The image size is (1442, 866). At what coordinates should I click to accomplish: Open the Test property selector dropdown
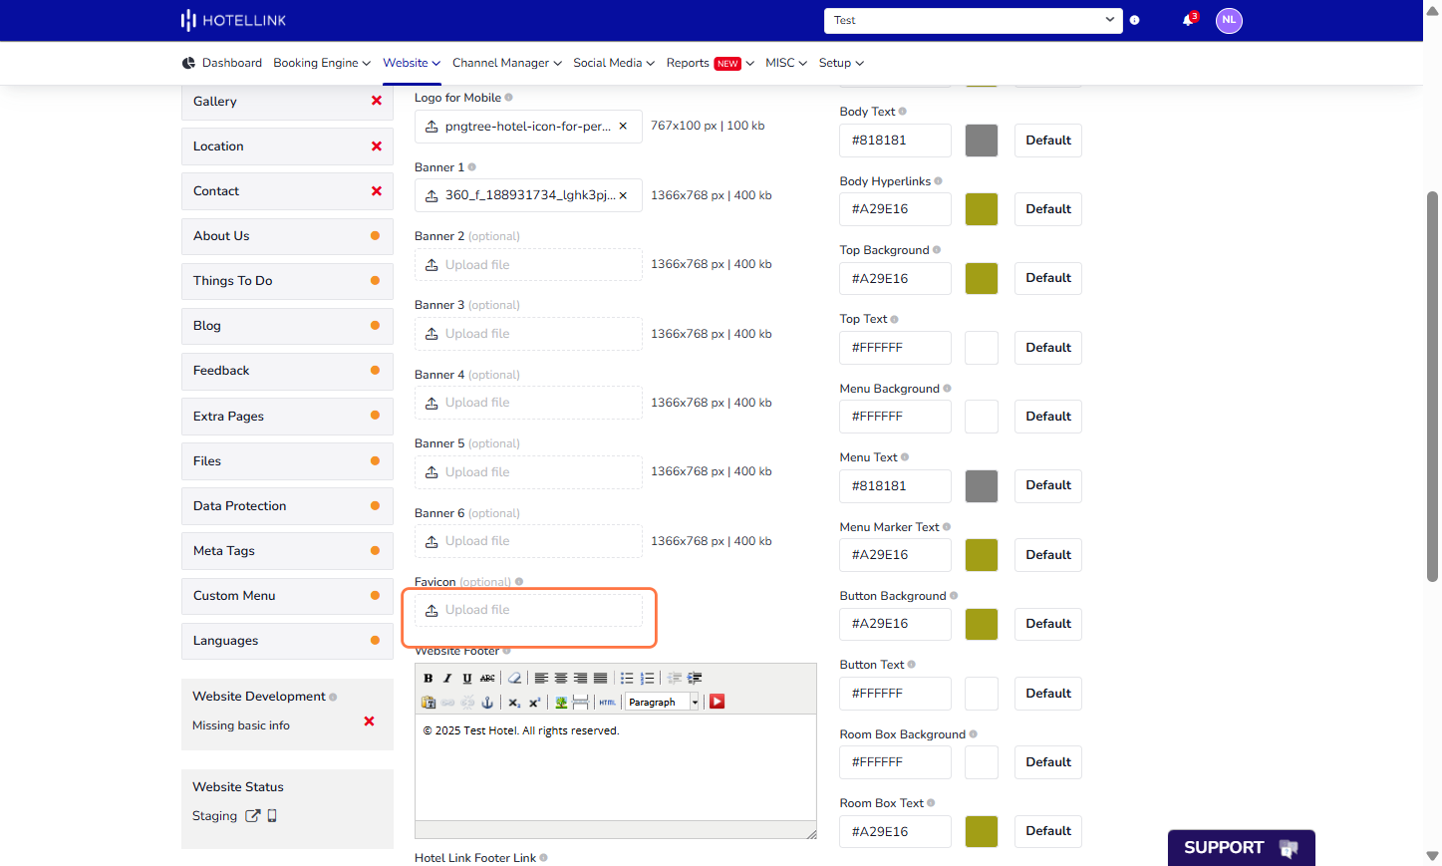[x=974, y=20]
